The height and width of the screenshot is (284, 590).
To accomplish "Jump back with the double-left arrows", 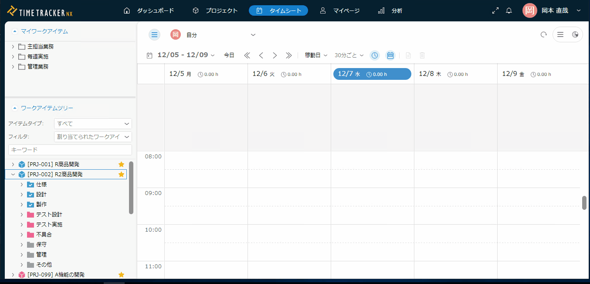I will coord(247,55).
